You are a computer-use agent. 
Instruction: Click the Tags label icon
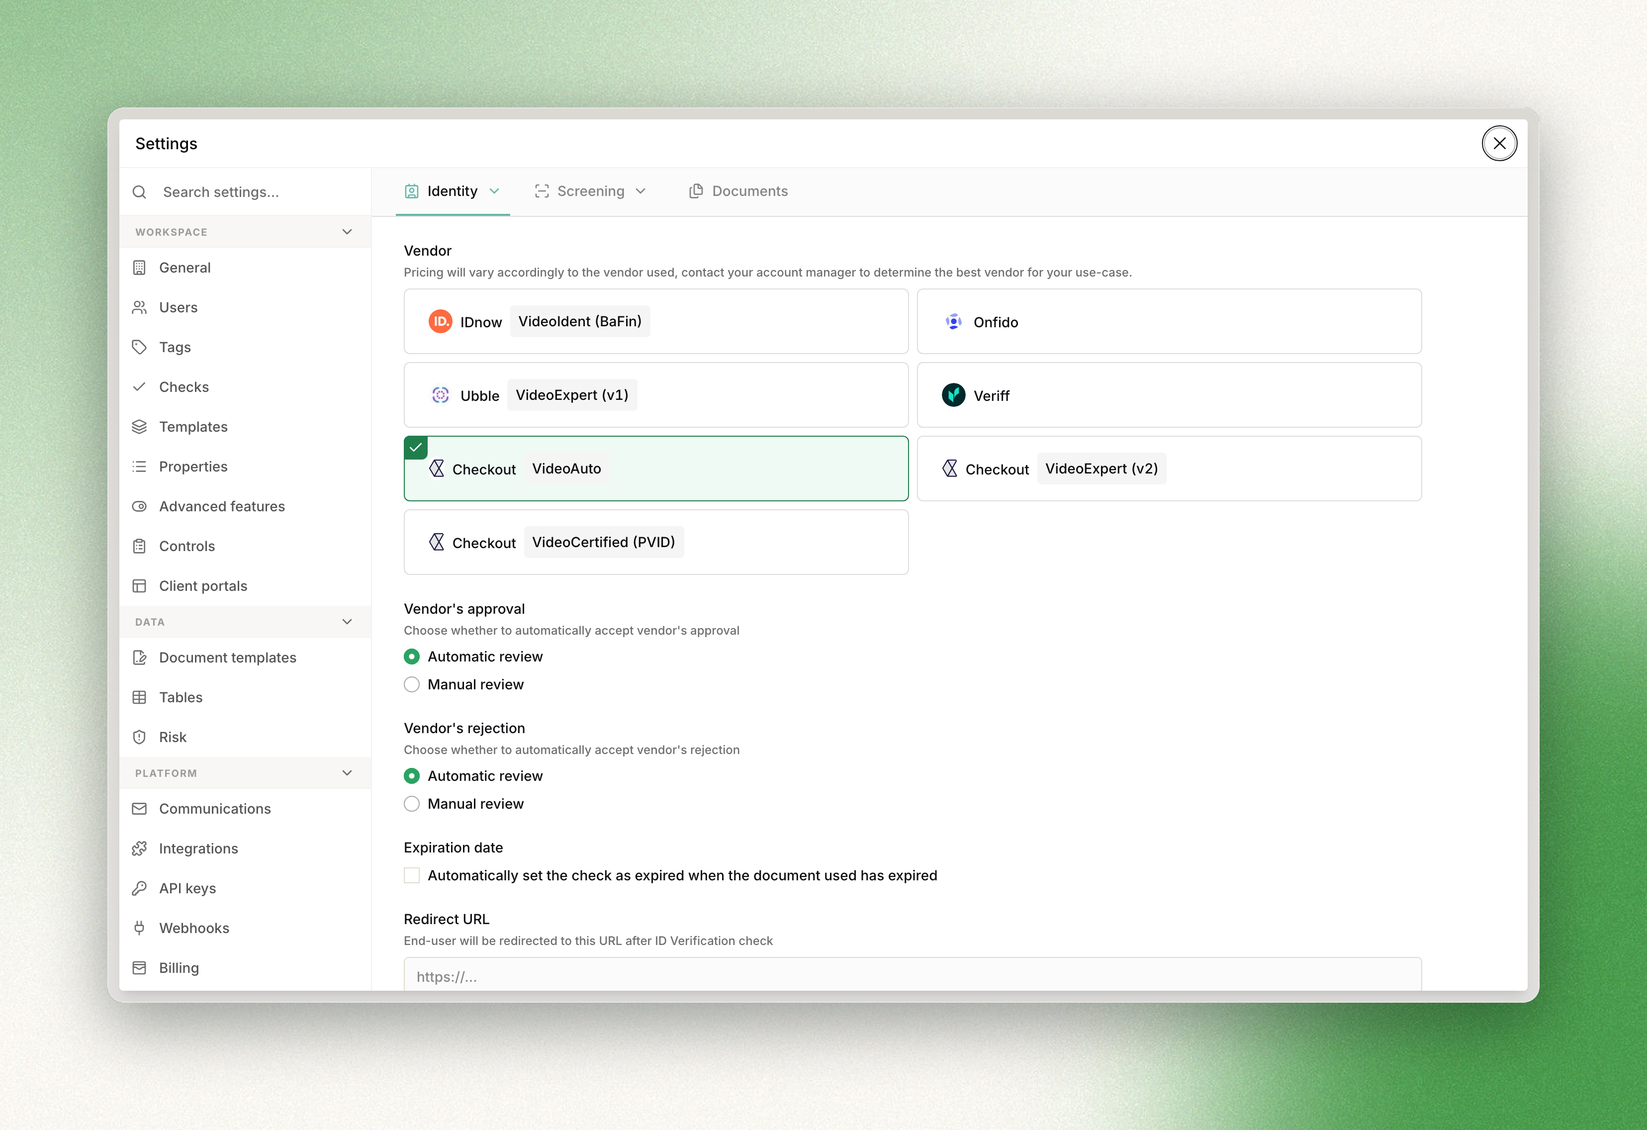point(140,347)
